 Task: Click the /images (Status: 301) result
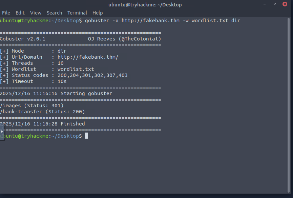click(32, 106)
